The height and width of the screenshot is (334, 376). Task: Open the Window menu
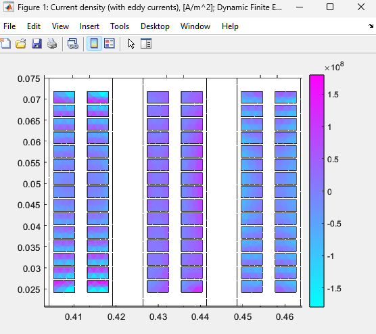click(195, 26)
